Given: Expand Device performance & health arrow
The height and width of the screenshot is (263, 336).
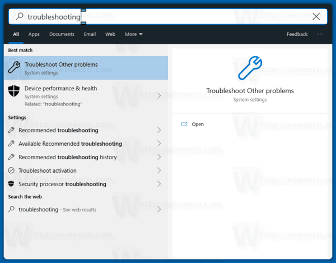Looking at the screenshot, I should point(159,96).
